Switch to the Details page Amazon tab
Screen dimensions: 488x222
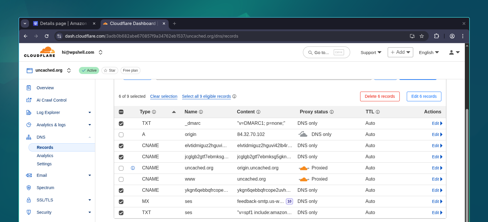63,23
